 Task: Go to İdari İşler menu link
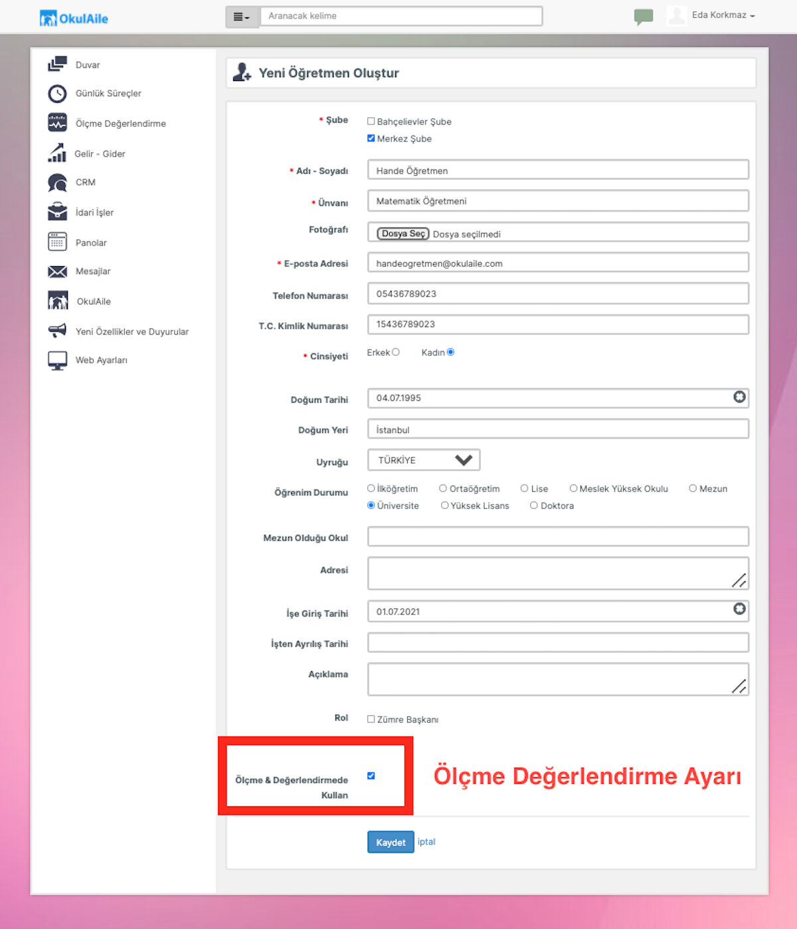[94, 212]
